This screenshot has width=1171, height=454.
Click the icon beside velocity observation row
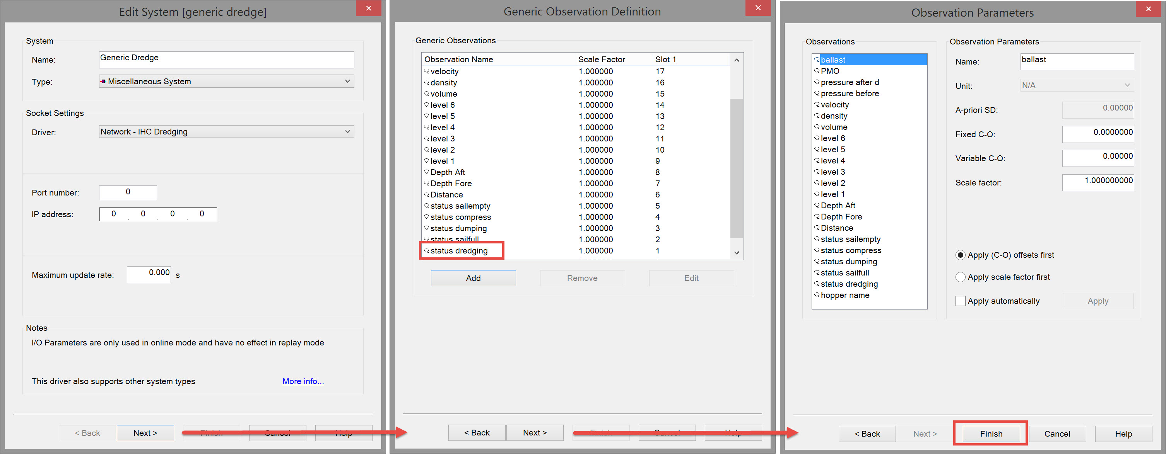(426, 71)
